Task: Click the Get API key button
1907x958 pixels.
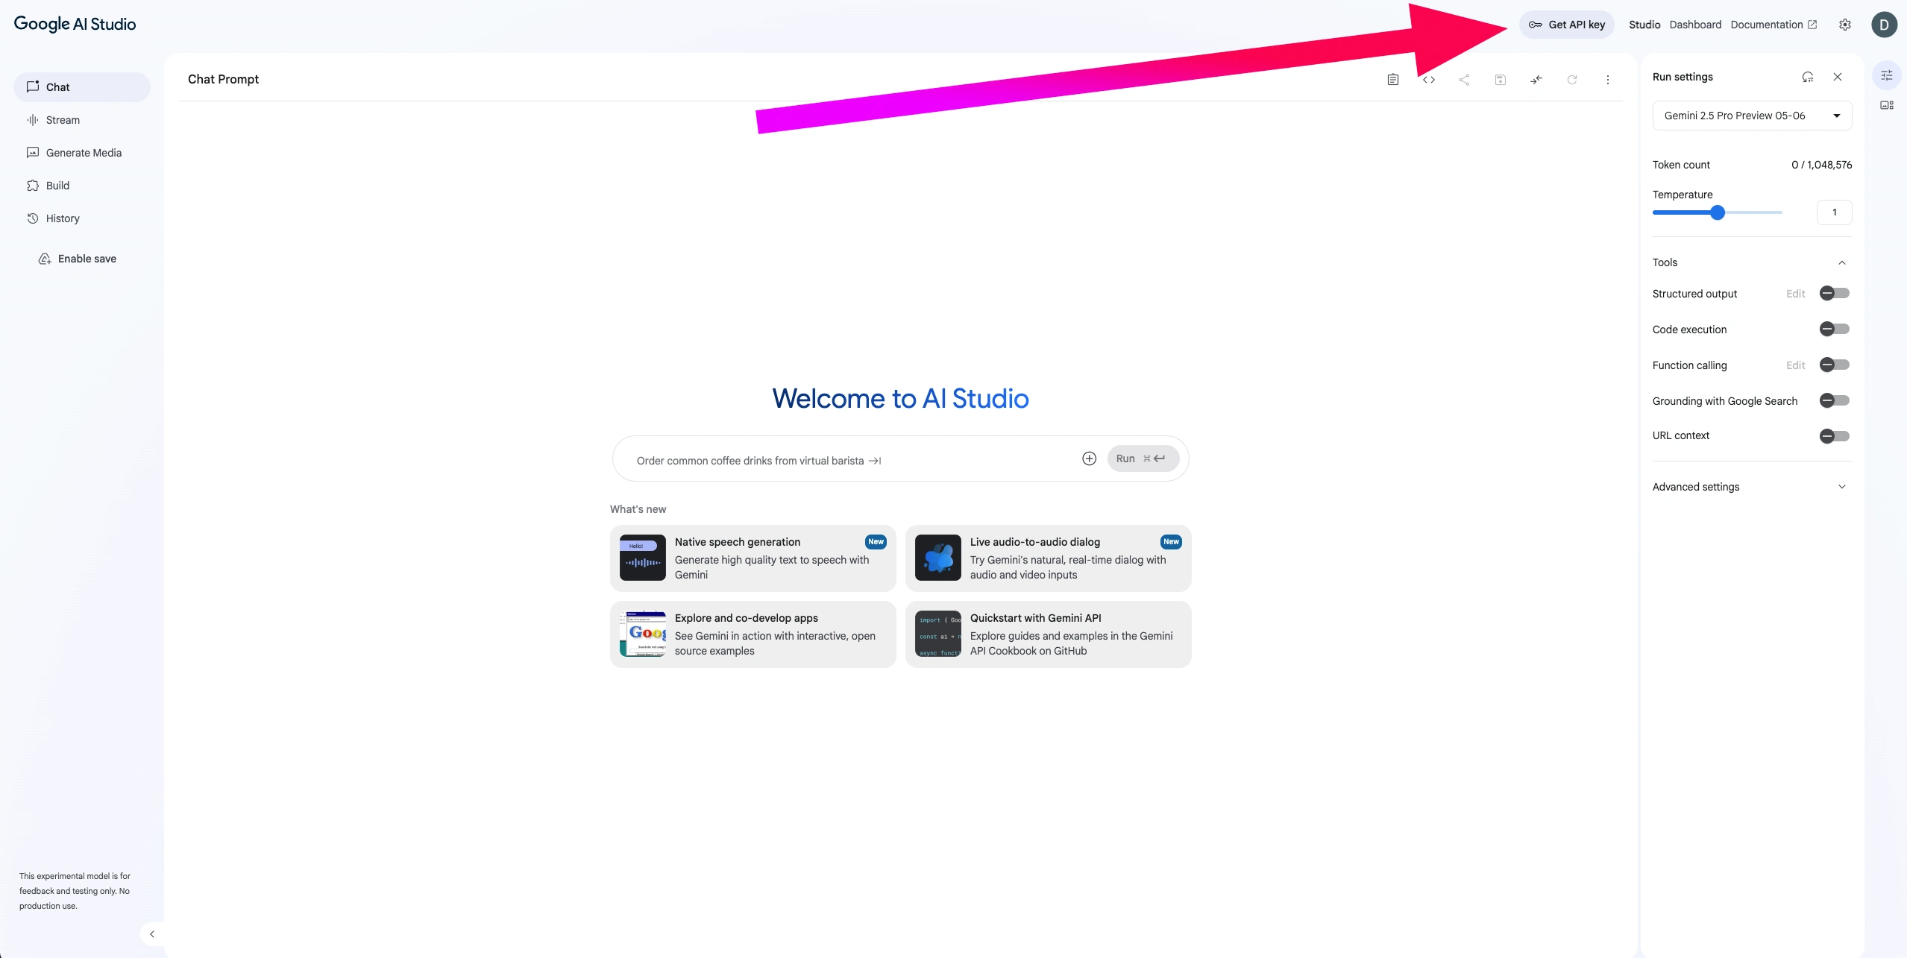Action: tap(1566, 25)
